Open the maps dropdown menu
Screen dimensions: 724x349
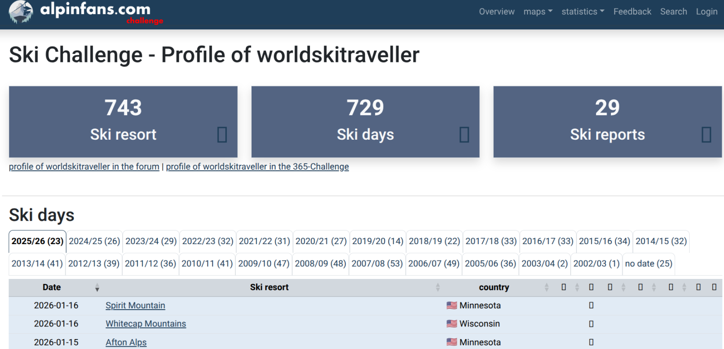[538, 12]
